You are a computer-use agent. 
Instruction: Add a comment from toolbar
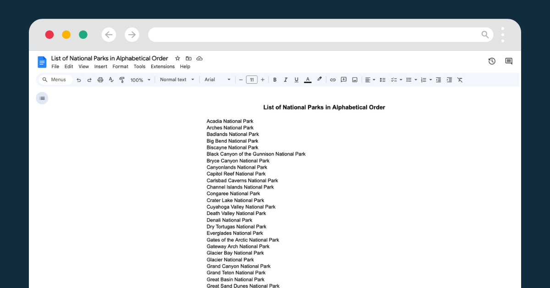tap(344, 80)
